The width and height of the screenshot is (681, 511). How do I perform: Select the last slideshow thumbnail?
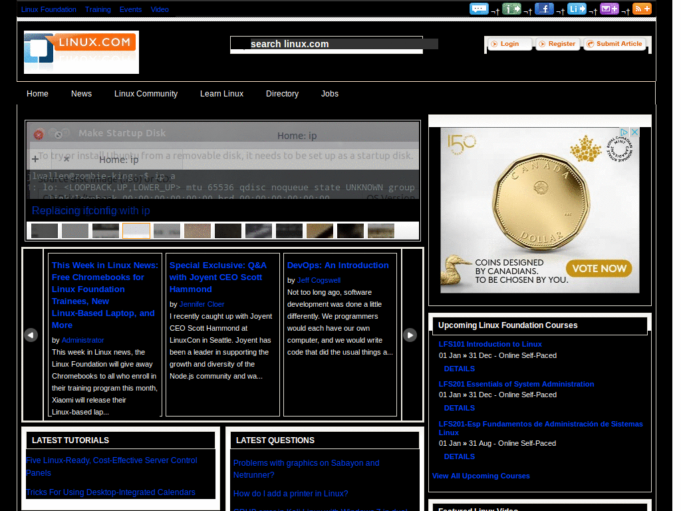point(381,231)
